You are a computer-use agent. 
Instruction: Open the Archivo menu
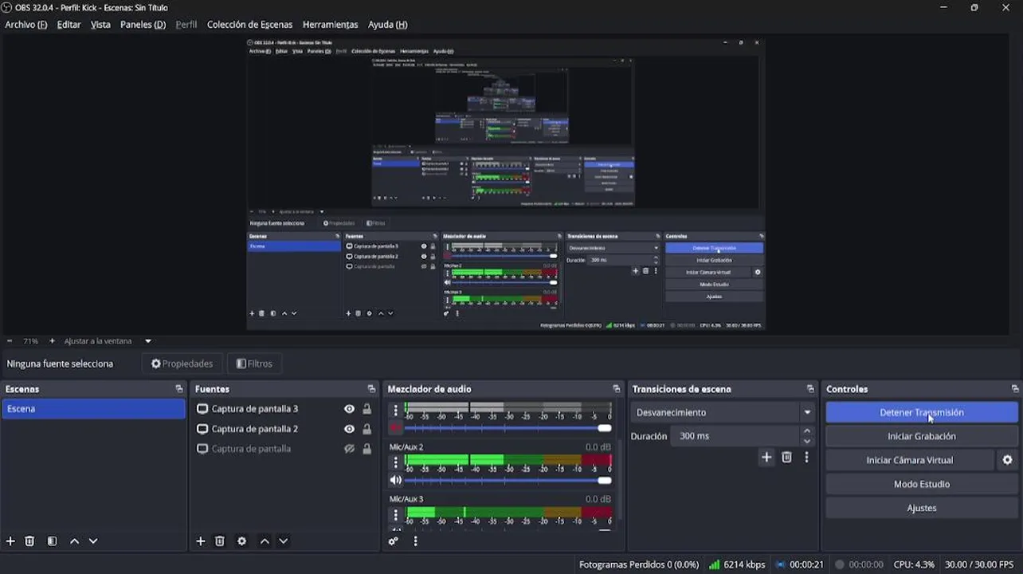[26, 25]
